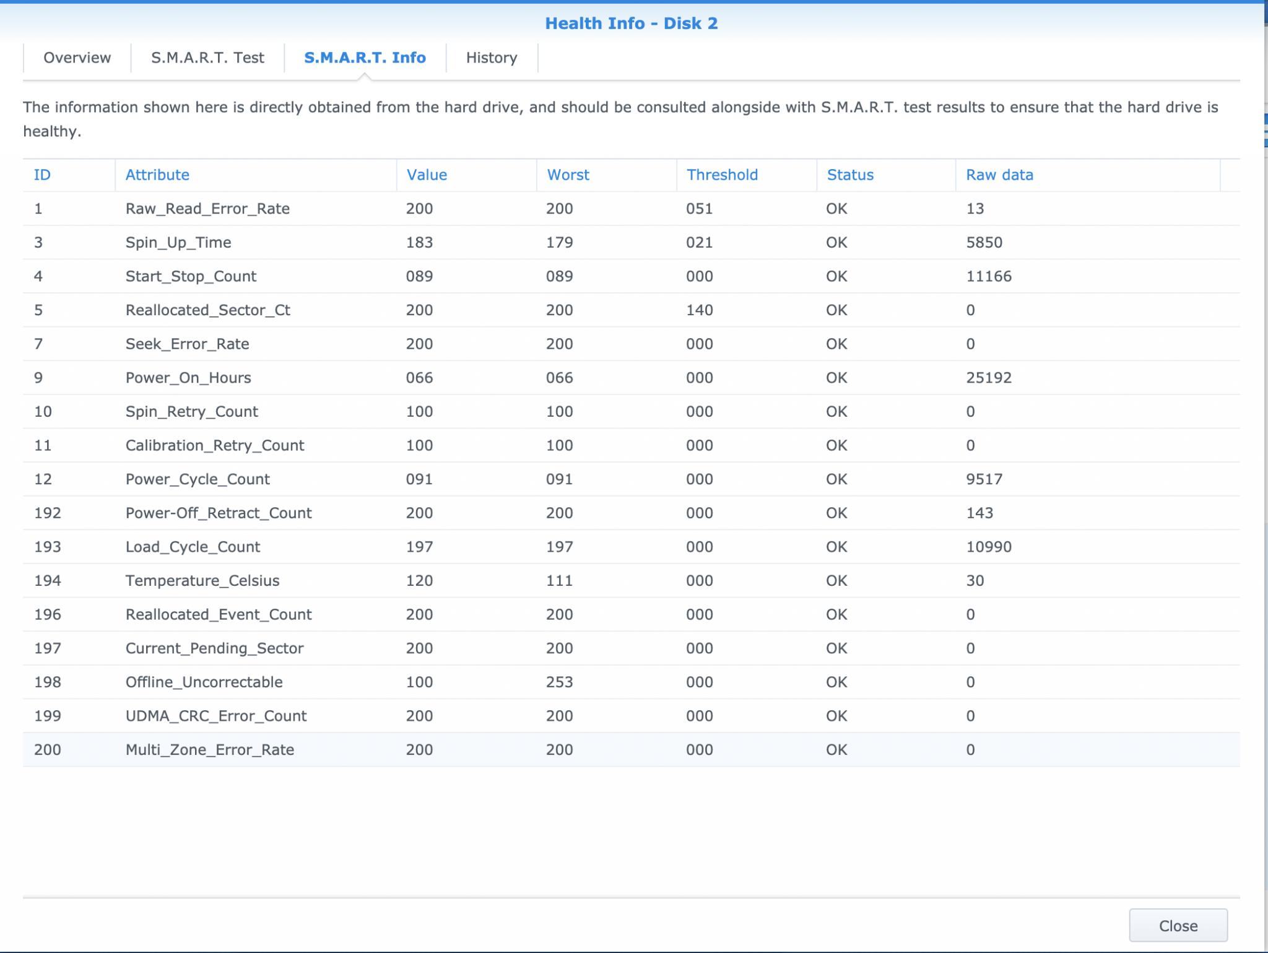The image size is (1268, 953).
Task: Select the Temperature_Celsius attribute
Action: pyautogui.click(x=202, y=581)
